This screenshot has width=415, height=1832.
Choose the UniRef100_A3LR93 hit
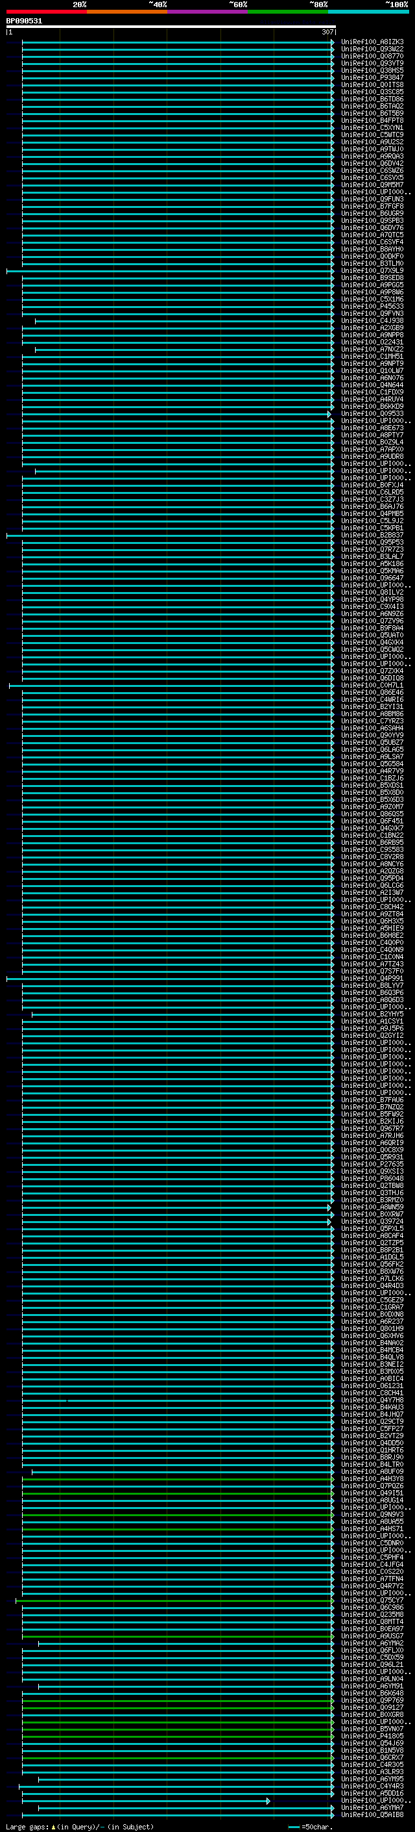coord(372,1772)
